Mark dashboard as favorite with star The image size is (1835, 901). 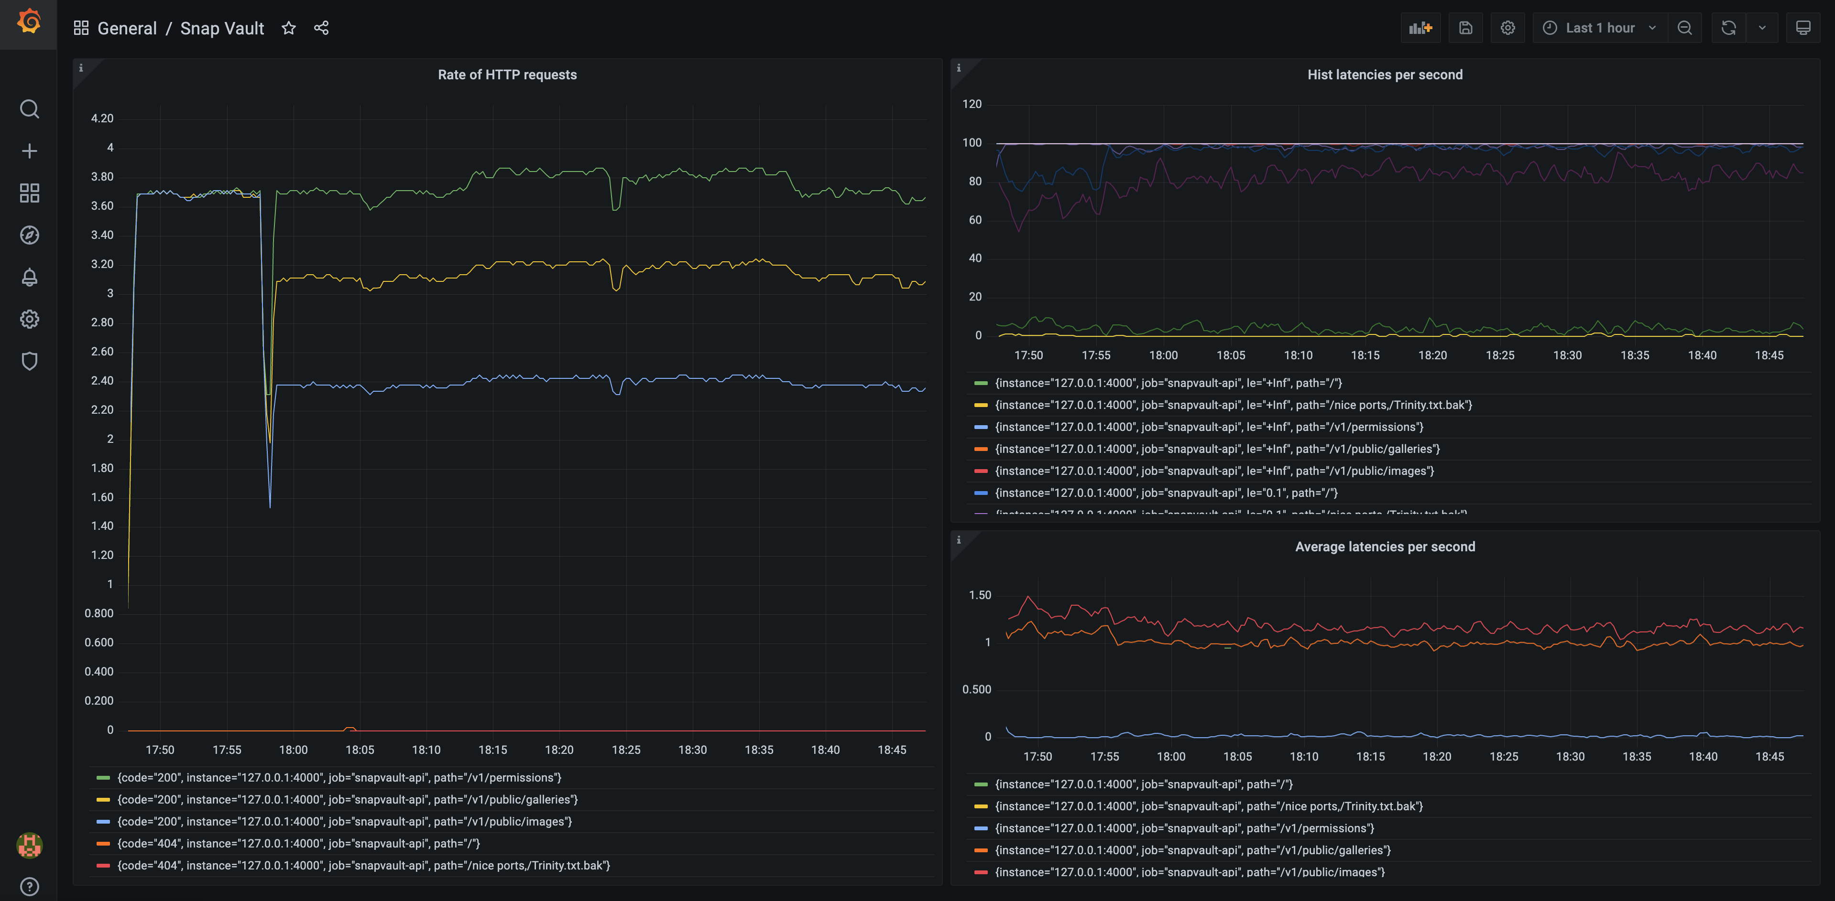pos(288,28)
